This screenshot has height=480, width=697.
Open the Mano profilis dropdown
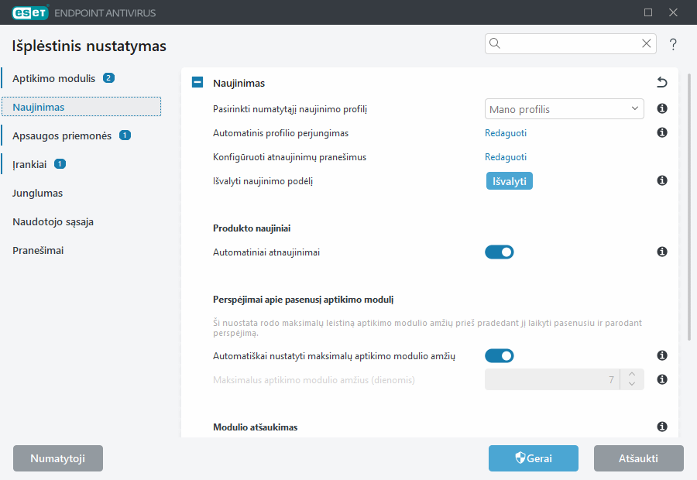564,109
